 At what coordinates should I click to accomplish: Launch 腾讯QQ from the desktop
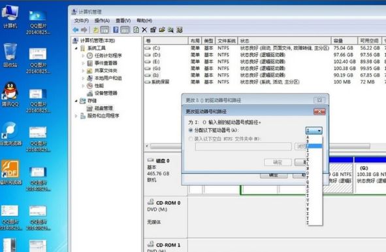pos(10,94)
